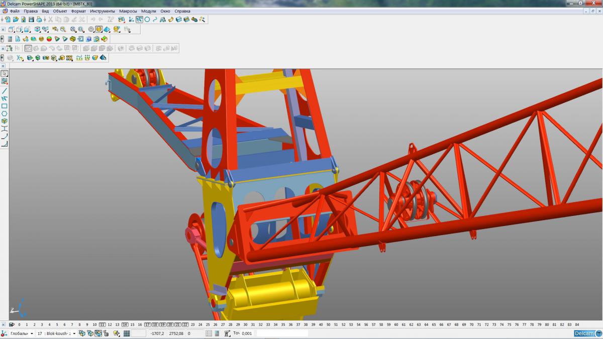Image resolution: width=603 pixels, height=339 pixels.
Task: Select the zigzag polyline tool in left toolbar
Action: (4, 98)
